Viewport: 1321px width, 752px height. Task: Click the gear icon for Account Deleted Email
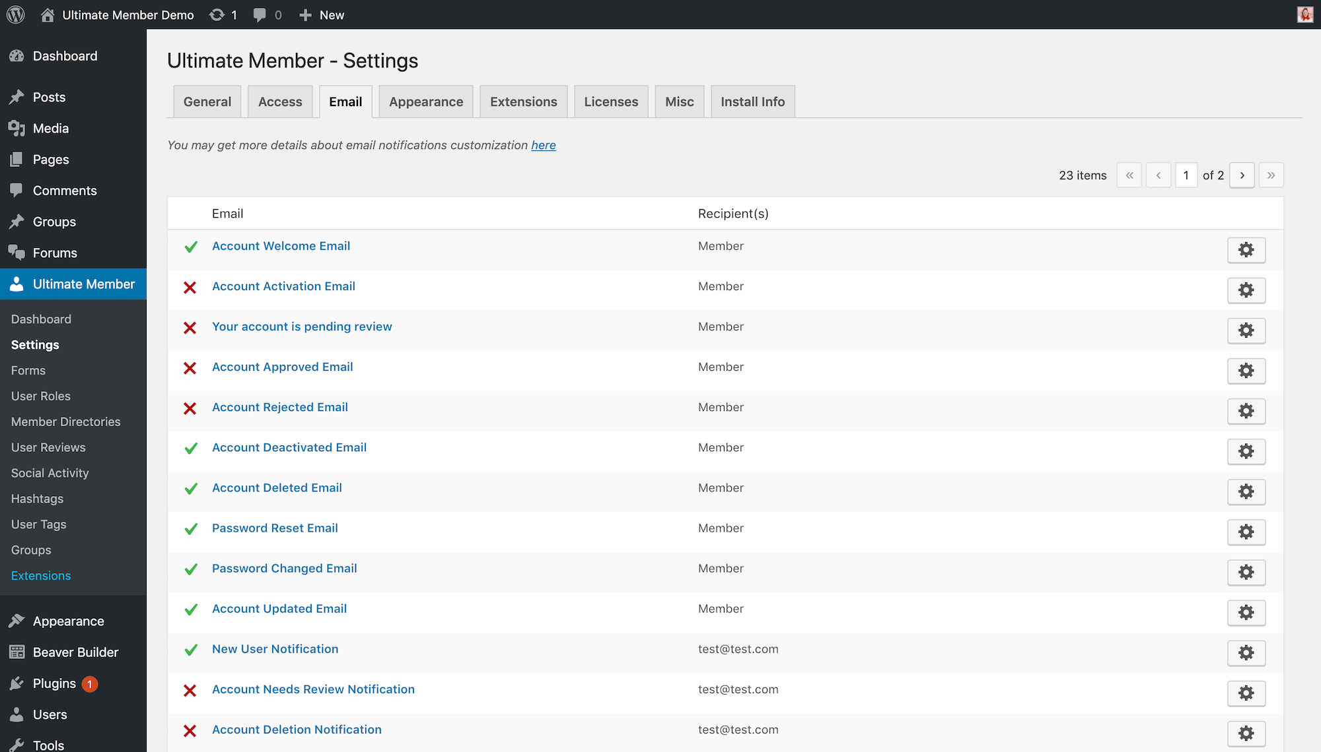(x=1246, y=491)
